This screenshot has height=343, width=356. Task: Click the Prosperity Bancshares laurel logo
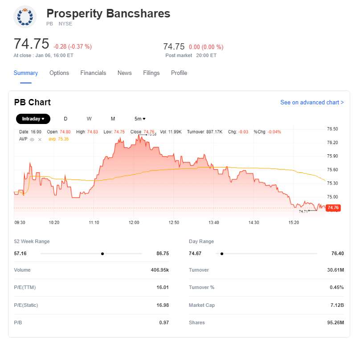(x=25, y=17)
